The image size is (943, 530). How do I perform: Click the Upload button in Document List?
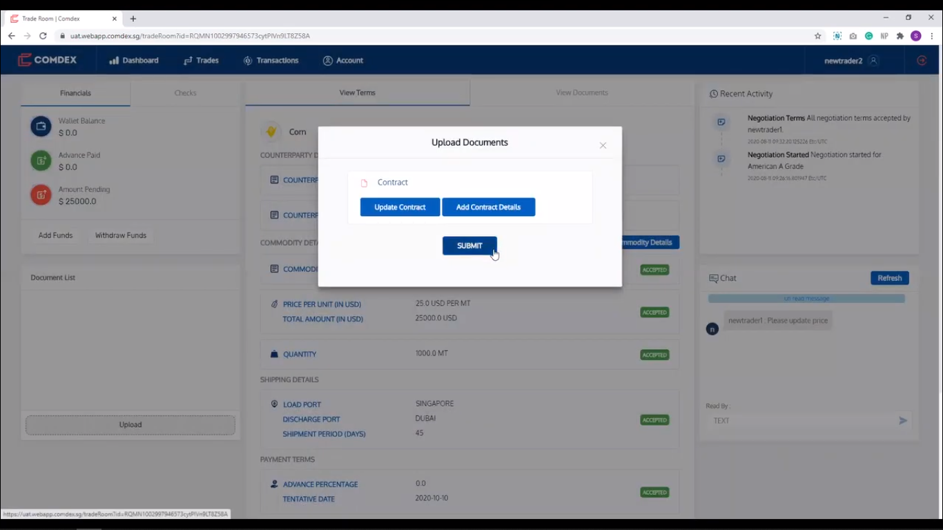pyautogui.click(x=130, y=424)
